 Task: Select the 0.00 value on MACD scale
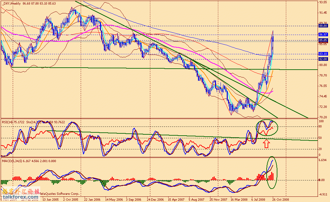point(322,180)
